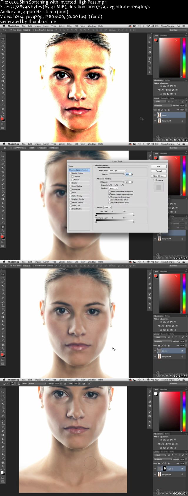The width and height of the screenshot is (188, 496).
Task: Open the Blend If Gray dropdown
Action: [x=108, y=207]
